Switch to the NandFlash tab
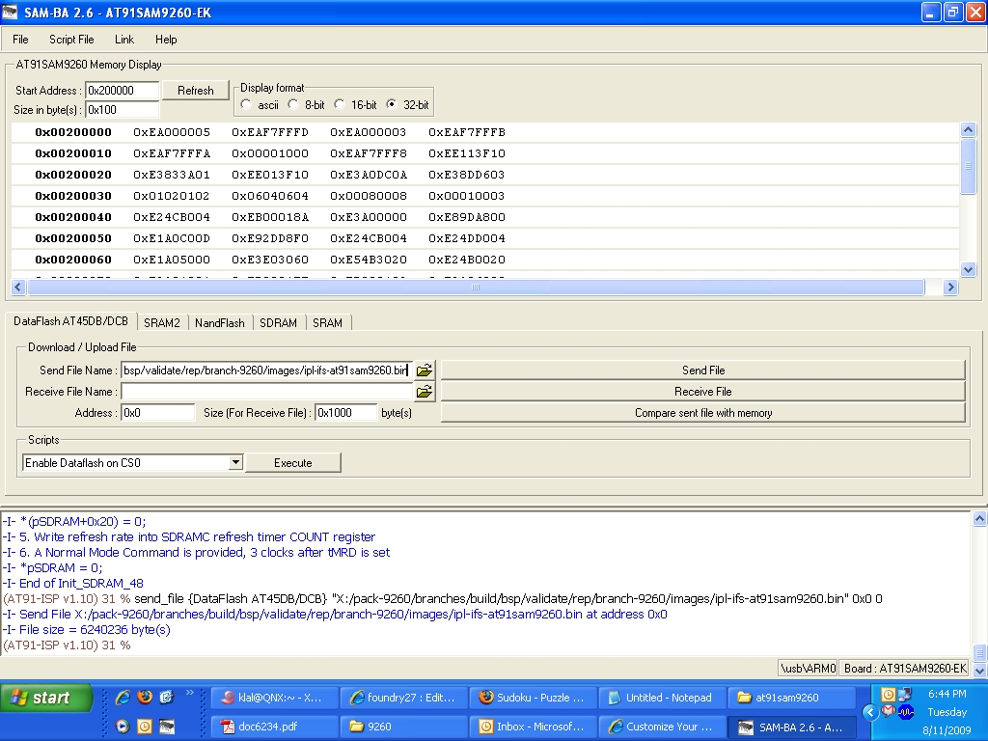 [x=219, y=323]
